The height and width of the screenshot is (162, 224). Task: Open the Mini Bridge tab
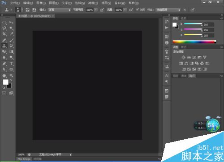point(24,159)
